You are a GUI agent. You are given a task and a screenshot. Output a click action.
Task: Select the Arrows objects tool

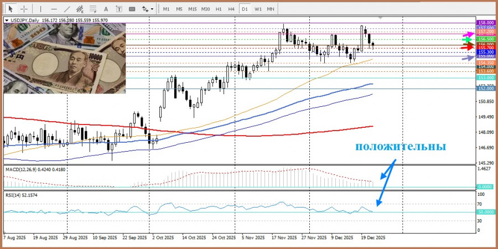point(145,9)
